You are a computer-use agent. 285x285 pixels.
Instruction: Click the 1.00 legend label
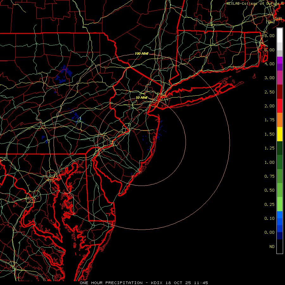pyautogui.click(x=269, y=162)
